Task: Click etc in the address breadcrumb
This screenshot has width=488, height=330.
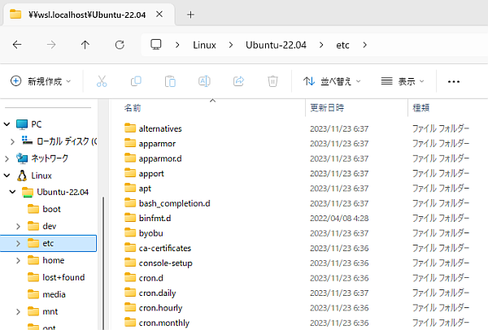Action: pos(342,45)
